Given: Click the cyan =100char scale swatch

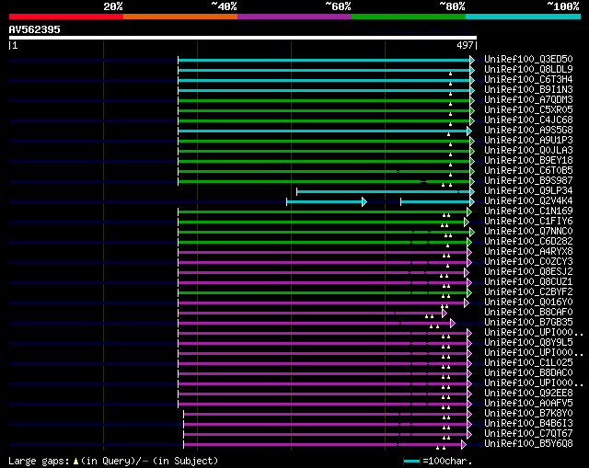Looking at the screenshot, I should tap(411, 461).
